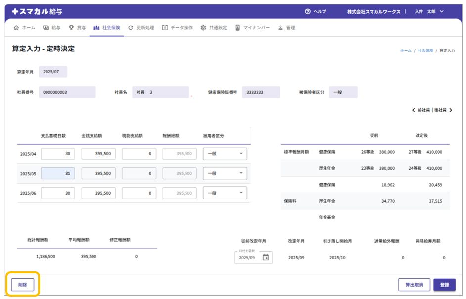This screenshot has width=466, height=299.
Task: Open the マイナンバー menu
Action: (252, 28)
